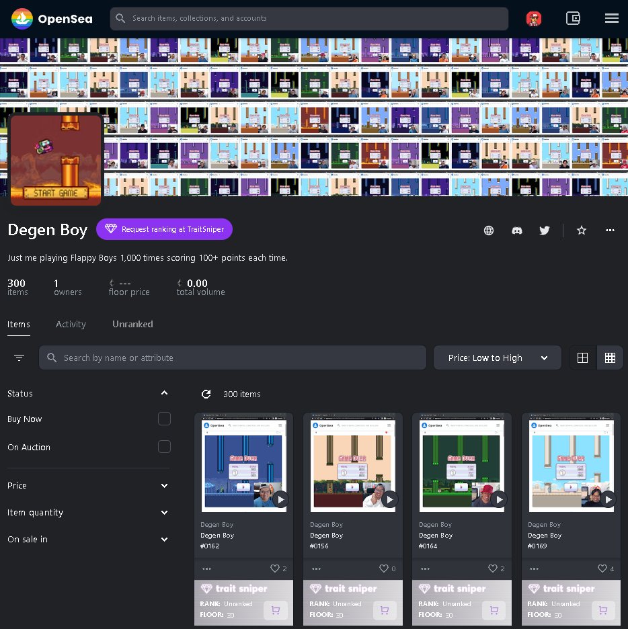
Task: Open more options on #0169 card
Action: coord(534,569)
